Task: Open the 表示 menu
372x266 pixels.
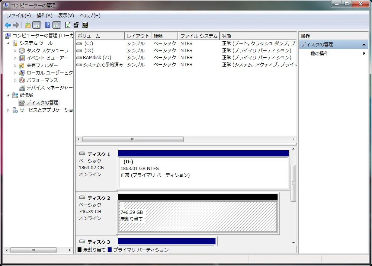Action: (65, 15)
